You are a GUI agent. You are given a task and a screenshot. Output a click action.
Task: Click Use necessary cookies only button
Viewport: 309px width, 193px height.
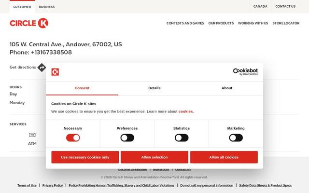pos(85,157)
